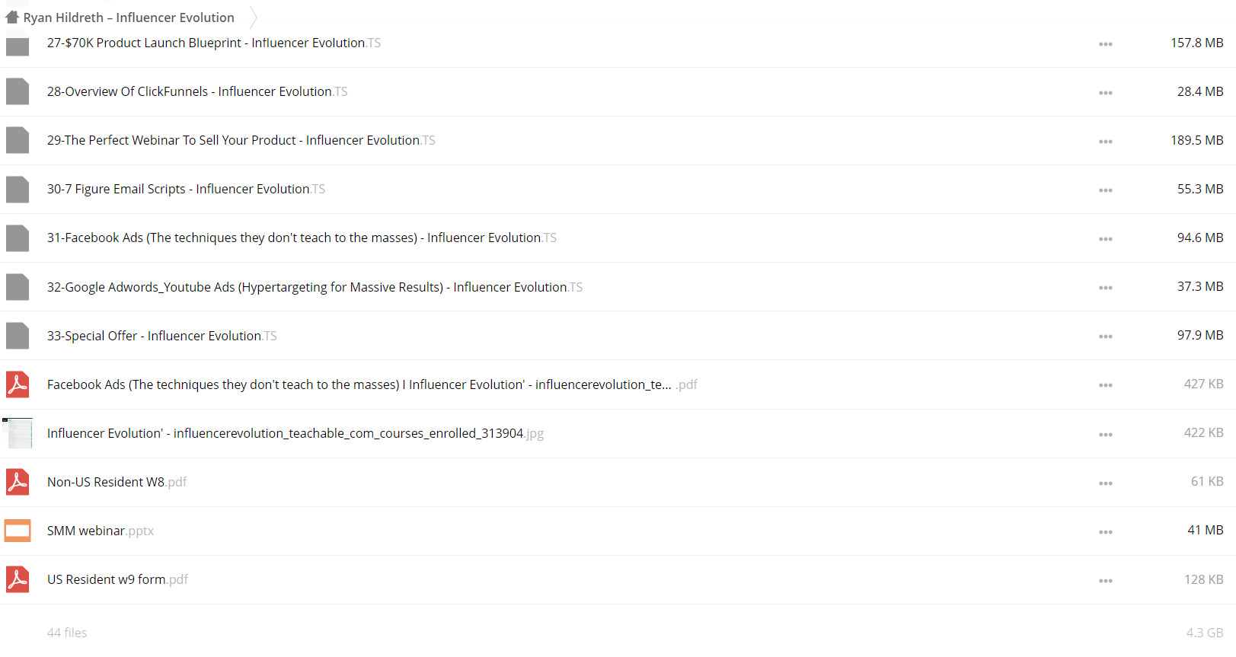Click the file icon for 29-The Perfect Webinar
This screenshot has height=657, width=1236.
(18, 140)
